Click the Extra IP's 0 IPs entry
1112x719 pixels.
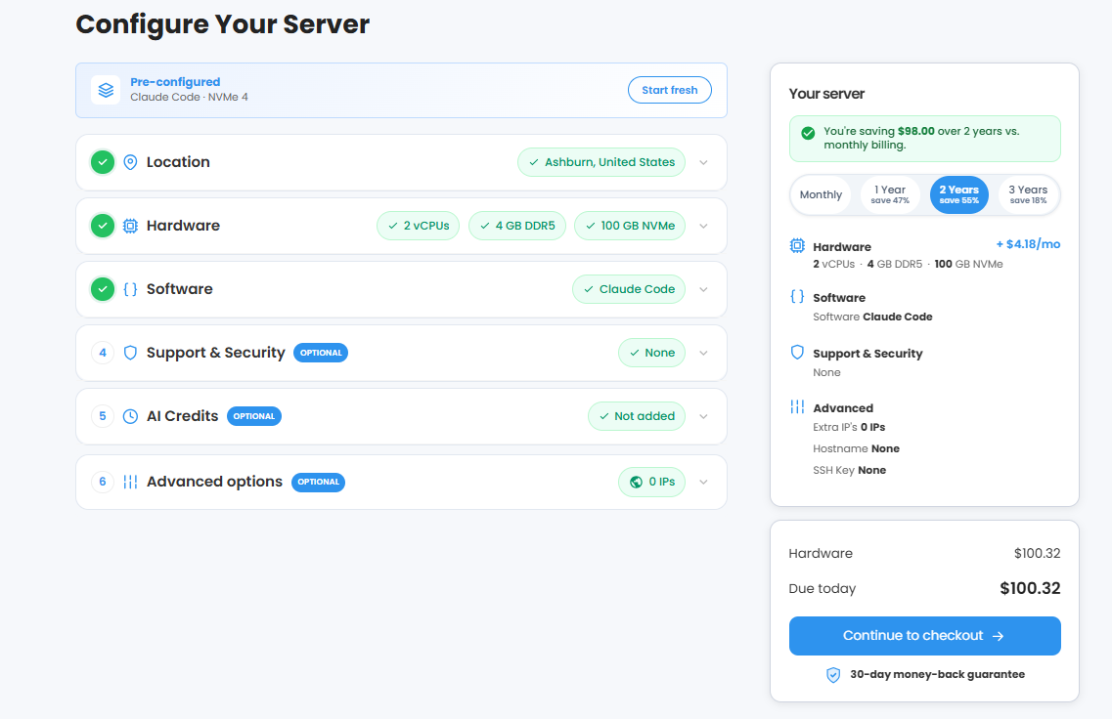pyautogui.click(x=849, y=427)
